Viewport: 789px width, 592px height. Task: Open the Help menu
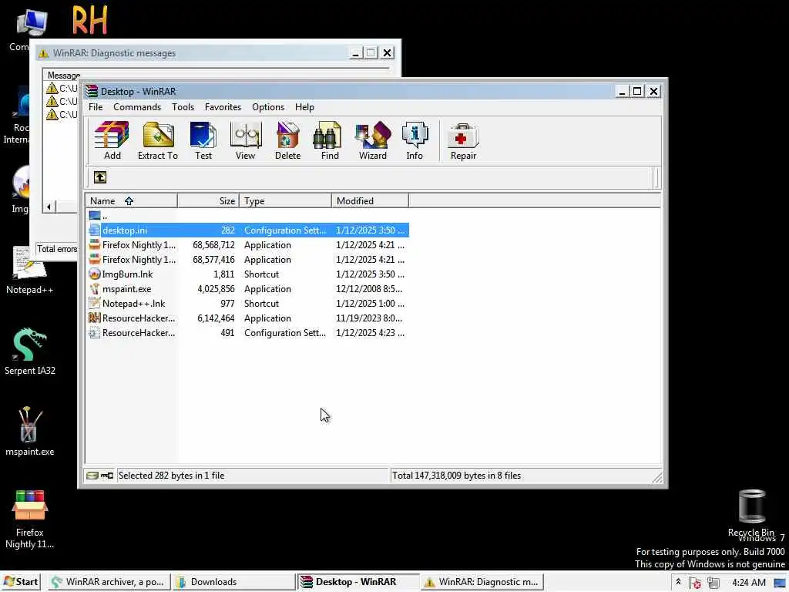304,107
